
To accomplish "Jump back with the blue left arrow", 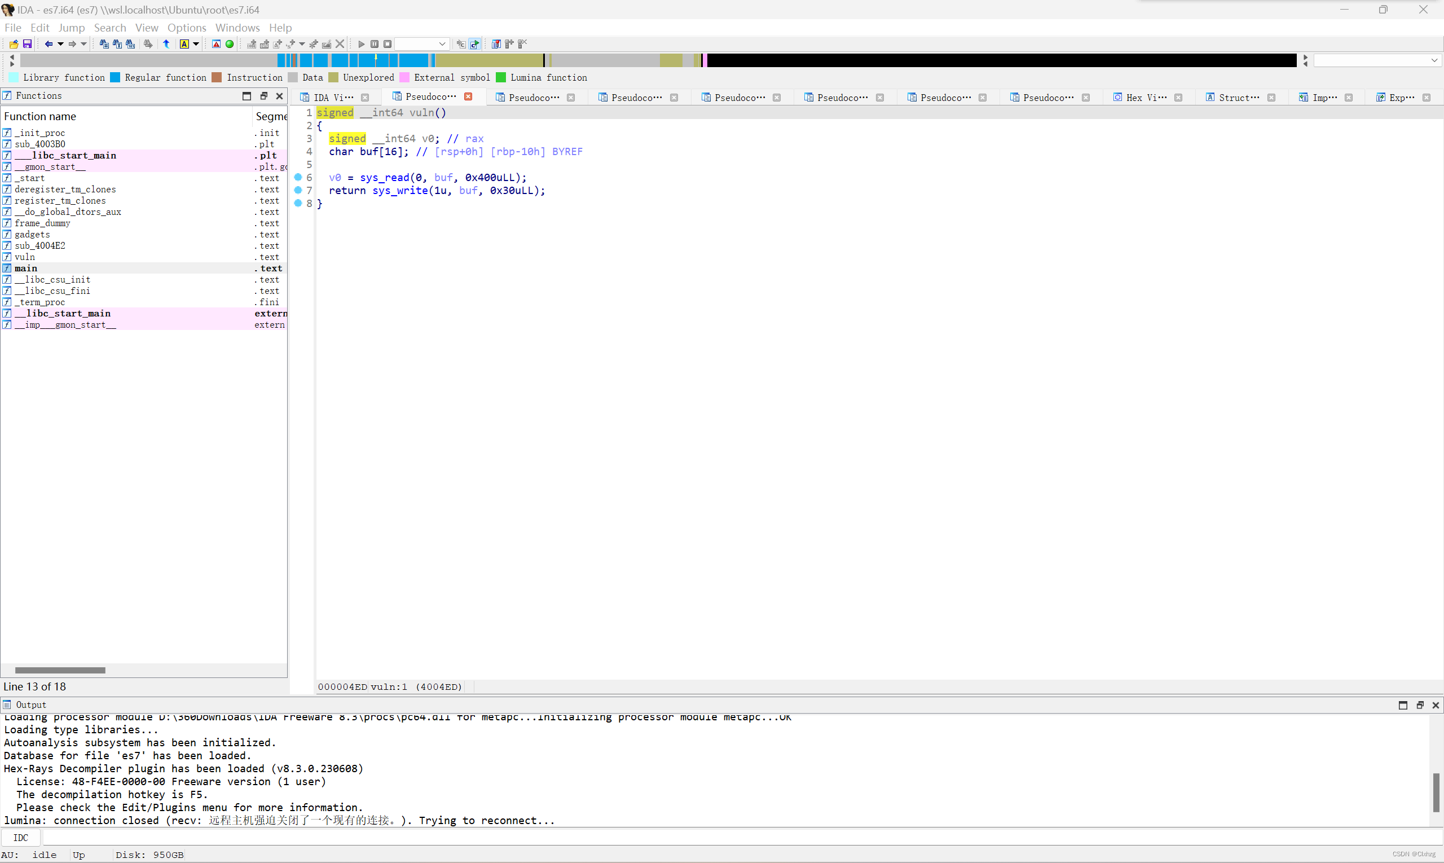I will click(x=49, y=44).
